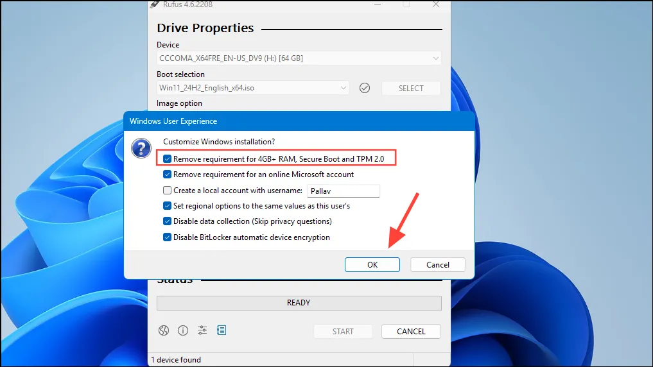Enable Create a local account with username
The width and height of the screenshot is (653, 367).
click(167, 190)
